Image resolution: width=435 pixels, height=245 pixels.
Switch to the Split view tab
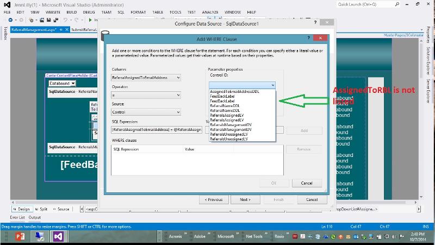(41, 209)
